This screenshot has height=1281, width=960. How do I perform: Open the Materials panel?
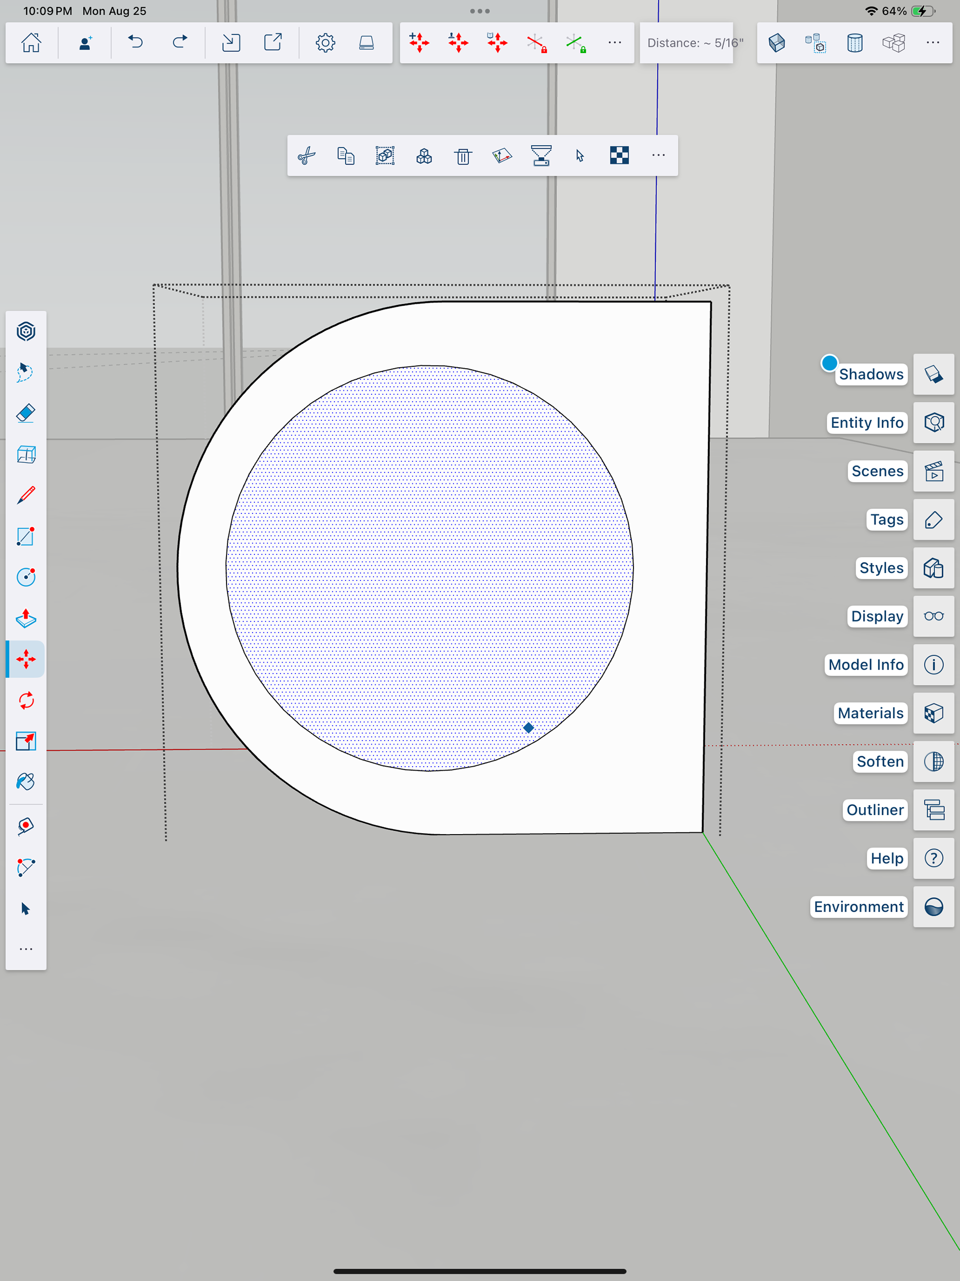point(933,713)
